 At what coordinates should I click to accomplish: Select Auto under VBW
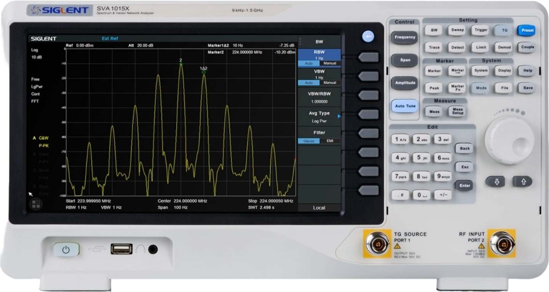click(x=309, y=83)
